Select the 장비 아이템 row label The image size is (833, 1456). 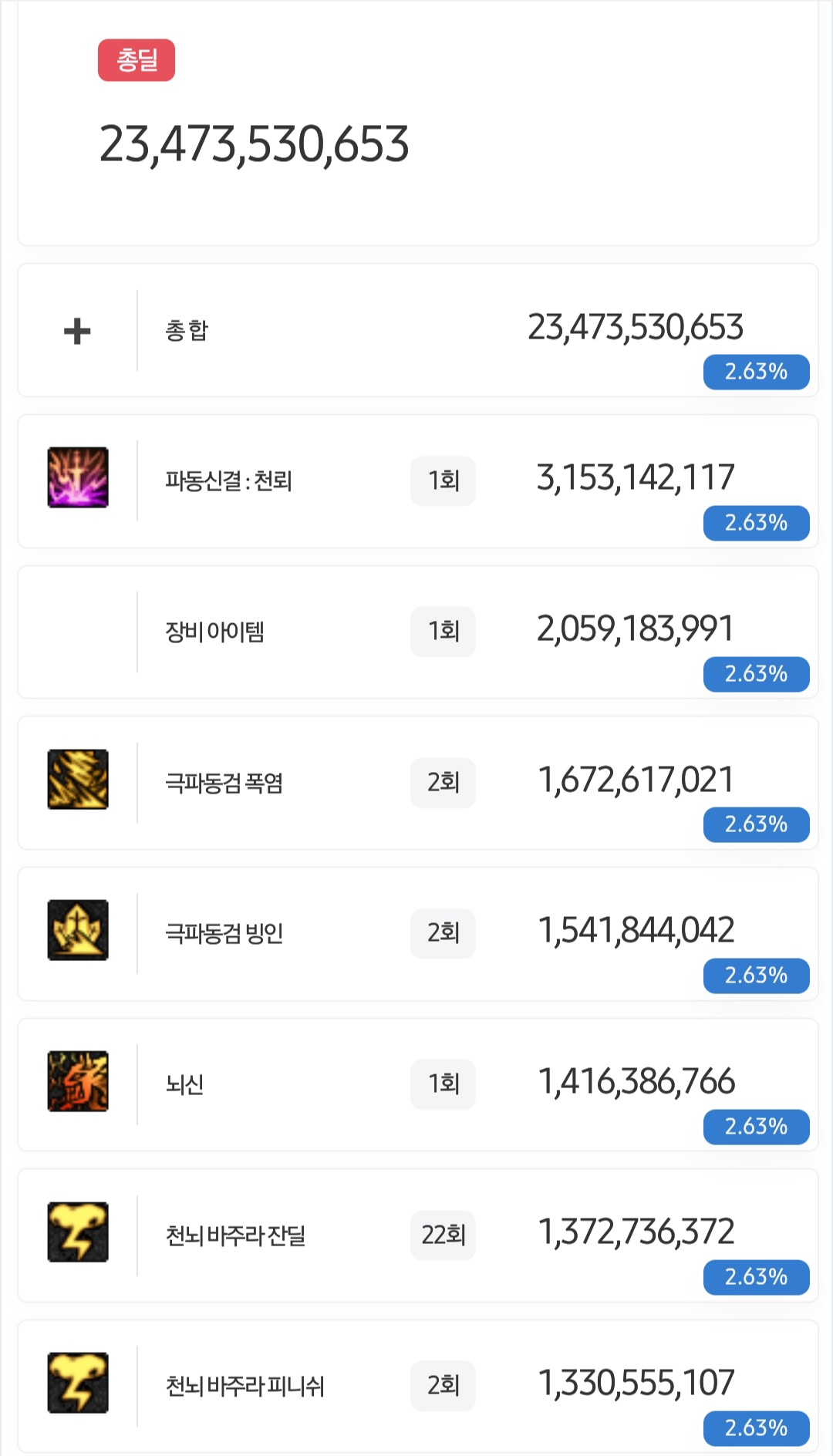(x=215, y=632)
